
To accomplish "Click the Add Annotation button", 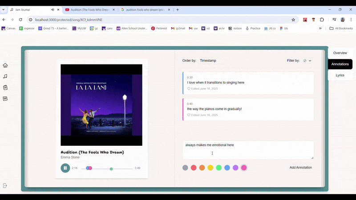I will click(x=300, y=168).
